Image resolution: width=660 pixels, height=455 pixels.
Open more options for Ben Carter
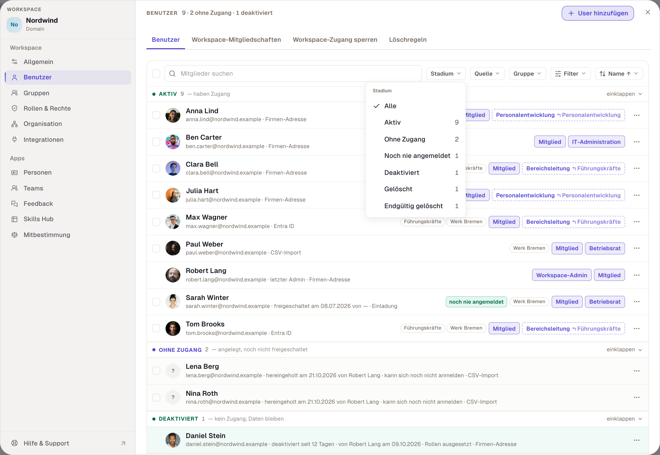coord(637,142)
